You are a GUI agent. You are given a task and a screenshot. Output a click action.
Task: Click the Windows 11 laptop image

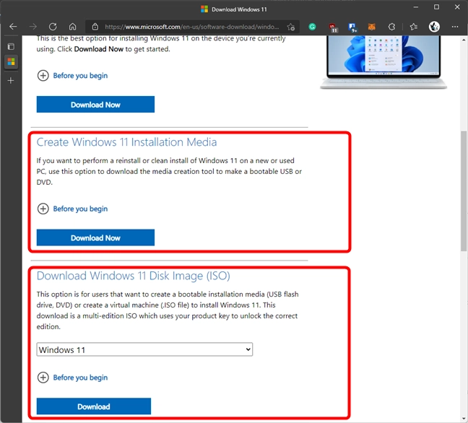tap(383, 62)
